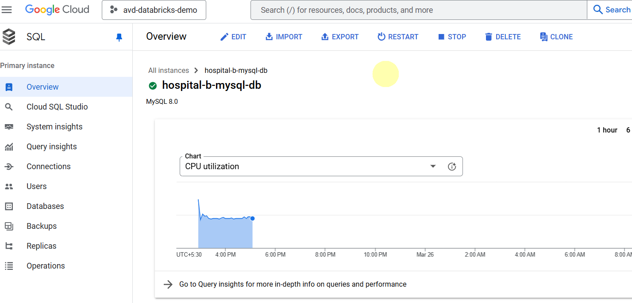
Task: Open the Backups section
Action: tap(42, 226)
